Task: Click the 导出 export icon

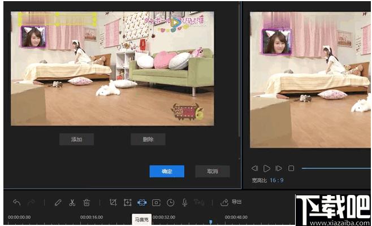Action: [x=231, y=202]
